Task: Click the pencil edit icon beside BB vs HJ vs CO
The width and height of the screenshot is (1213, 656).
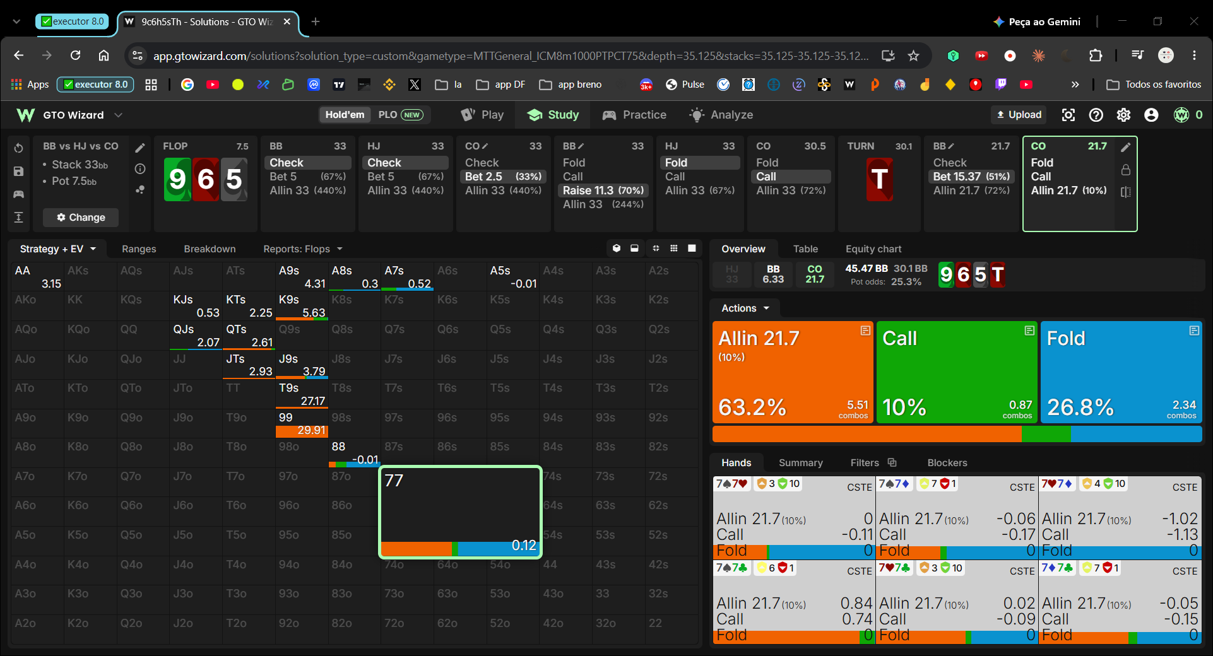Action: [x=140, y=148]
